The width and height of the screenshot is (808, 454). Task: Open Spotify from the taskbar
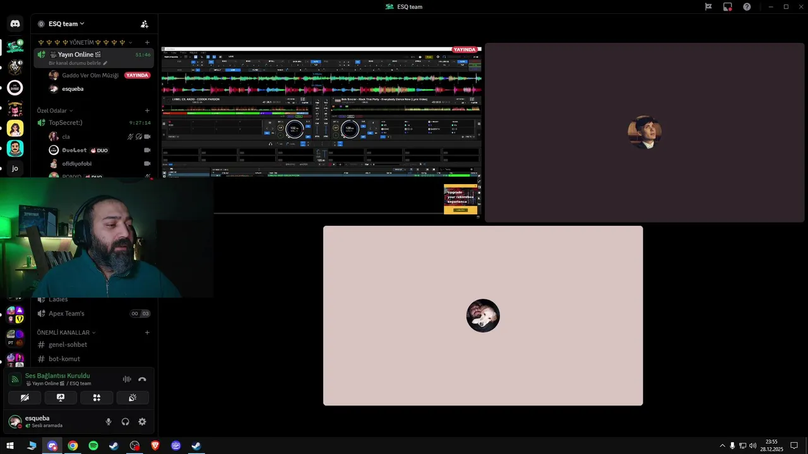[93, 446]
